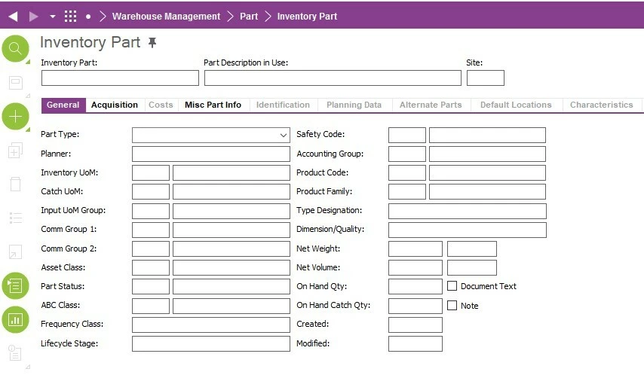
Task: Open the navigator grid icon
Action: pos(70,16)
